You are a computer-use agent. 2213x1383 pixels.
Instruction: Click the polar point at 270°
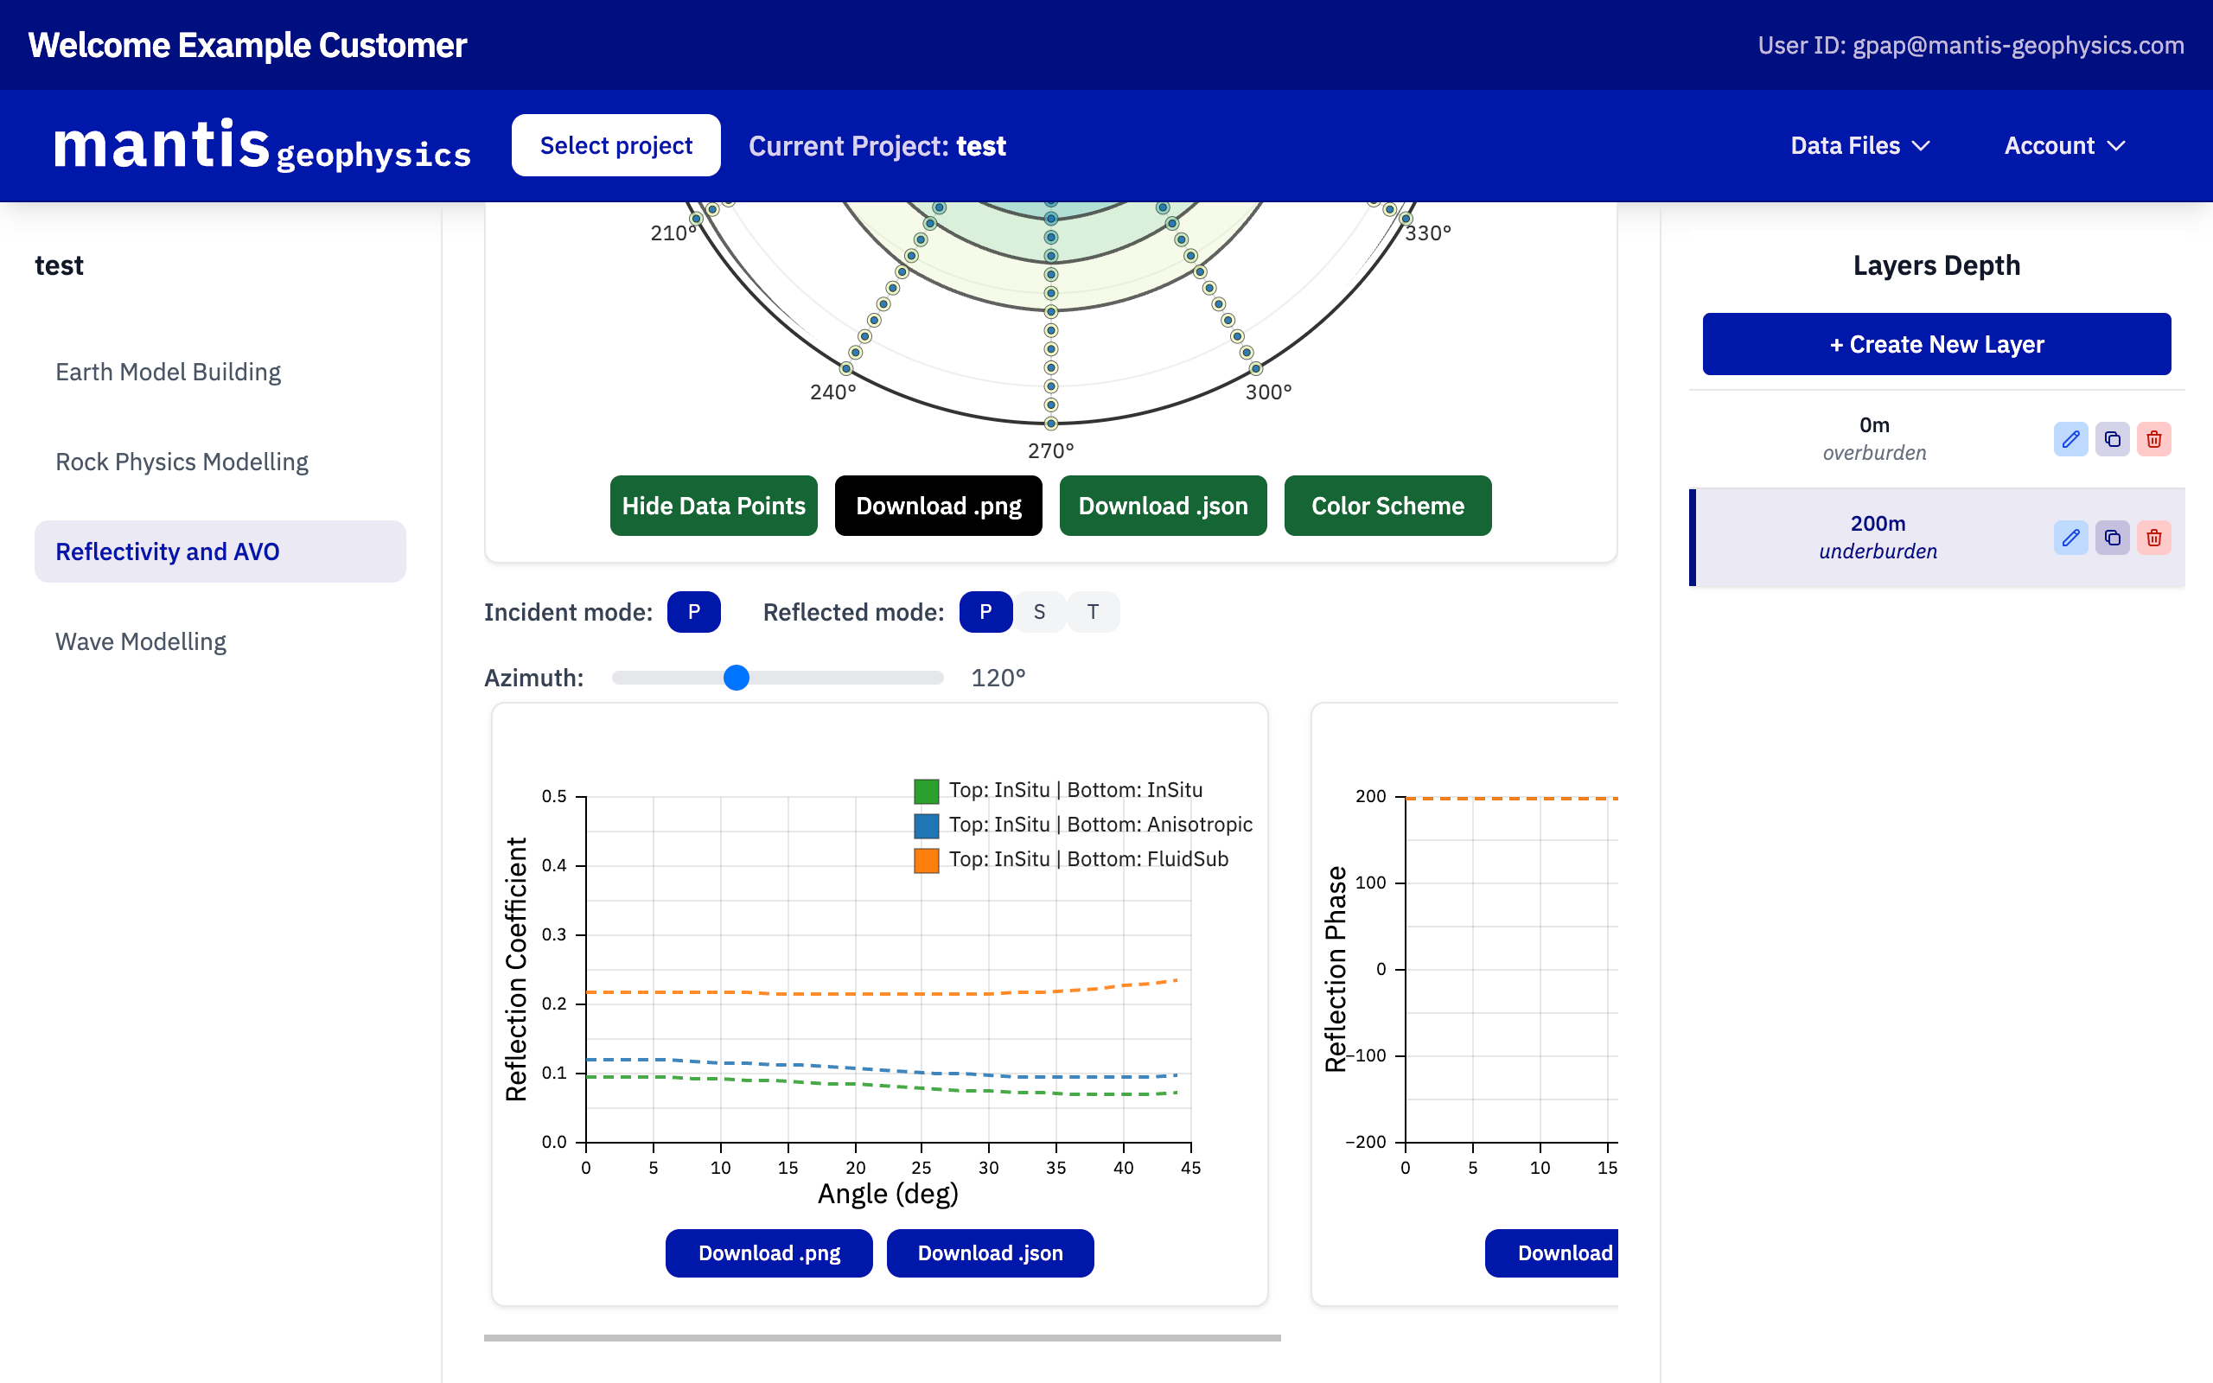1050,424
